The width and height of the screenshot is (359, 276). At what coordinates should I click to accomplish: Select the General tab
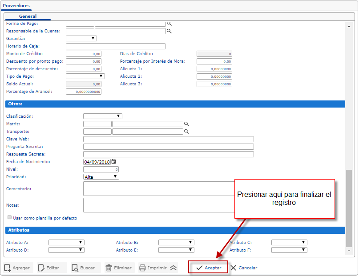(28, 16)
